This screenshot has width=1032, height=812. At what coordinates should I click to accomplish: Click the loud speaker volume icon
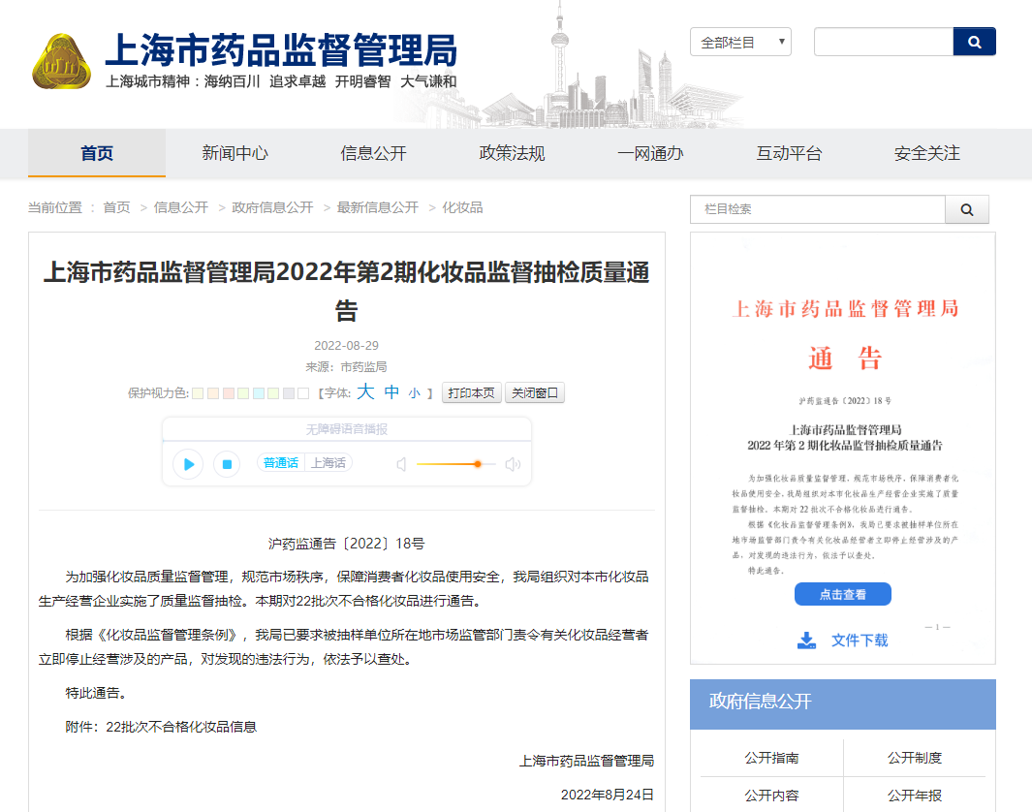[x=513, y=464]
